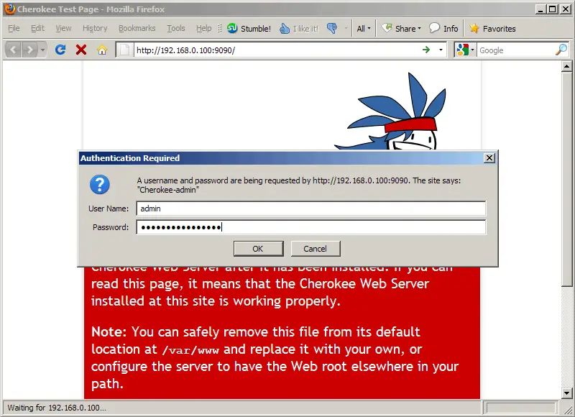Screen dimensions: 575x417
Task: Close the Firefox window
Action: (565, 9)
